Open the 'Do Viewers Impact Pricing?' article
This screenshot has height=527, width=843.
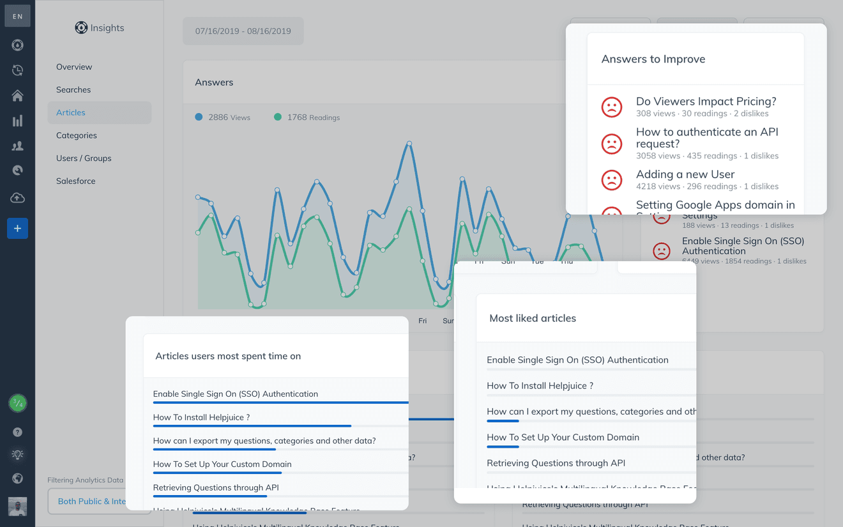706,102
